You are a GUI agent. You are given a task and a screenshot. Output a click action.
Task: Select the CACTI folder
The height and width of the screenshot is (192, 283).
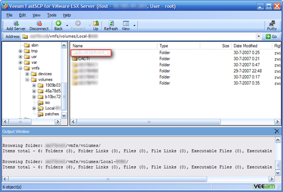84,59
